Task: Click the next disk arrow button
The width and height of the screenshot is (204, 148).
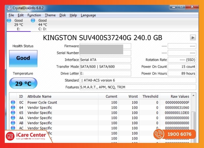Action: (193, 38)
